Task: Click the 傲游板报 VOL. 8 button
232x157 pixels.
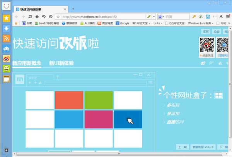Action: pos(203,147)
